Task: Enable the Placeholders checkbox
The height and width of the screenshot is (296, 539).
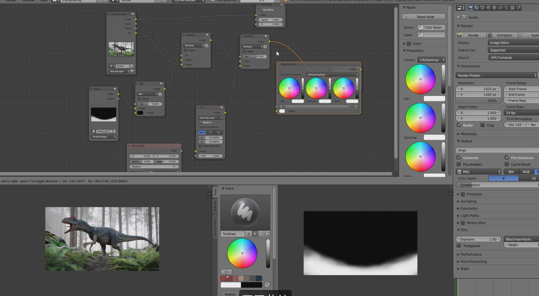Action: (x=459, y=164)
